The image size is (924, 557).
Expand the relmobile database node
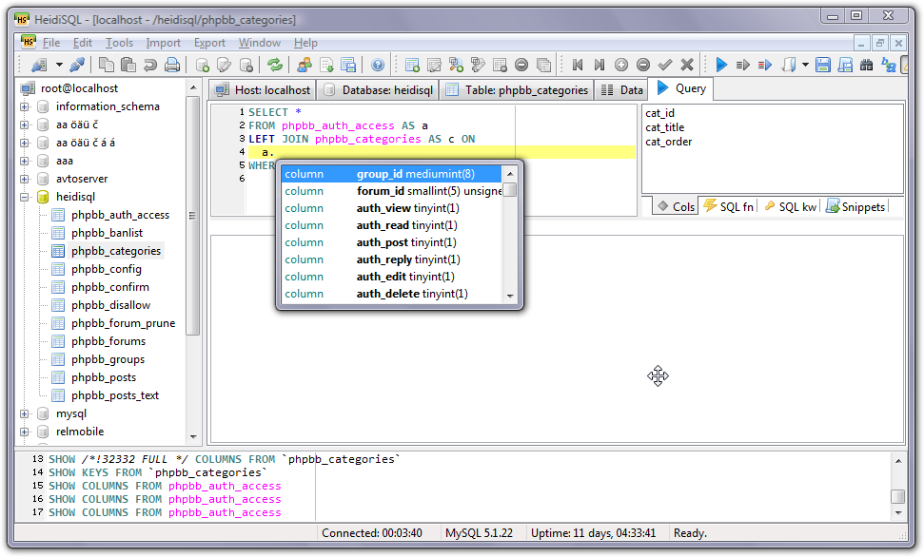tap(24, 432)
